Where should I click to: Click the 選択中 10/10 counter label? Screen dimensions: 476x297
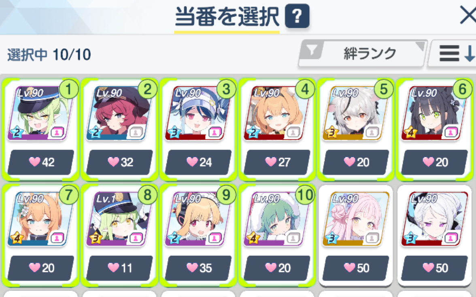[49, 55]
